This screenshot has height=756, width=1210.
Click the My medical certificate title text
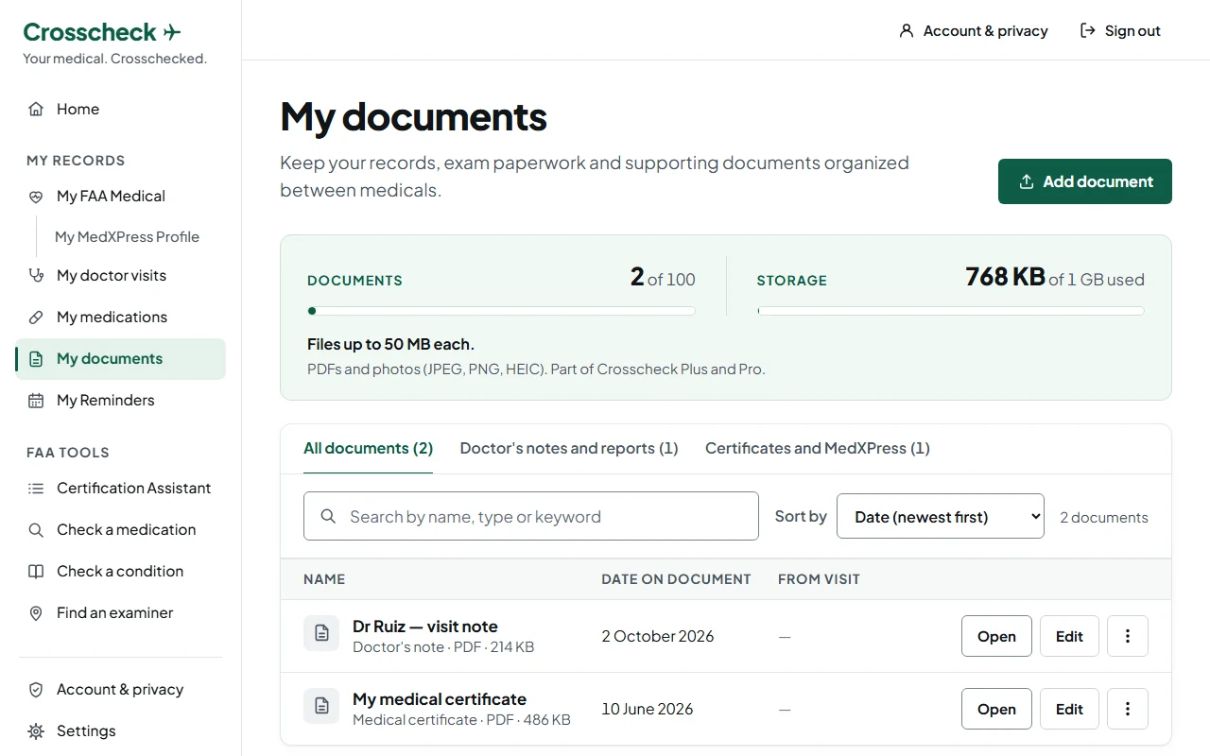coord(440,699)
